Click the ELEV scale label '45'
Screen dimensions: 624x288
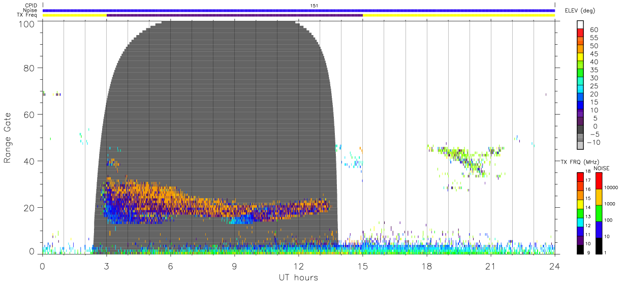click(x=593, y=54)
